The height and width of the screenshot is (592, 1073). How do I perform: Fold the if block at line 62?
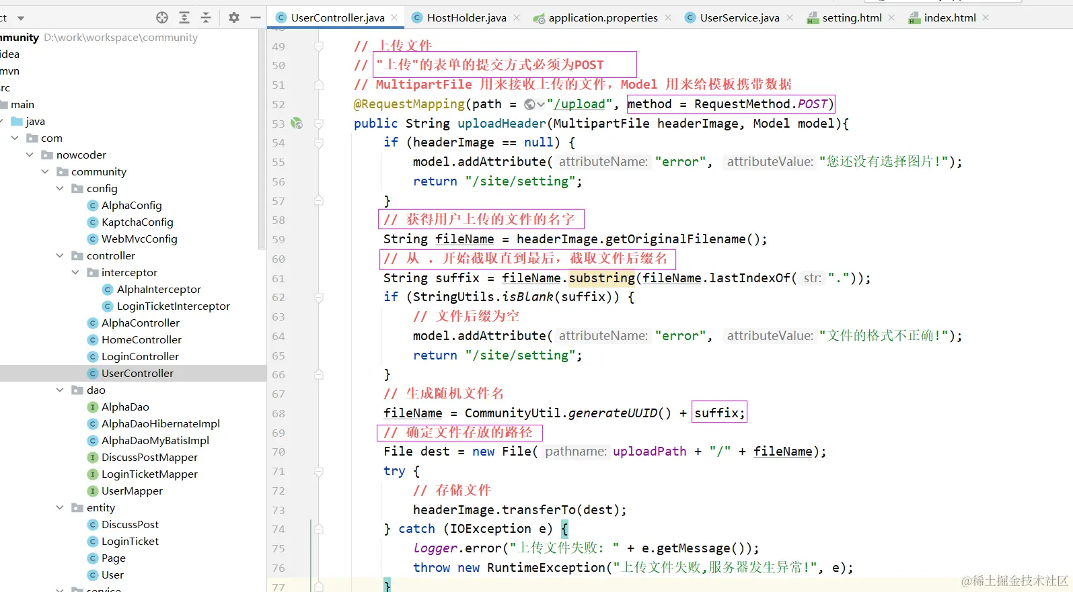point(319,297)
